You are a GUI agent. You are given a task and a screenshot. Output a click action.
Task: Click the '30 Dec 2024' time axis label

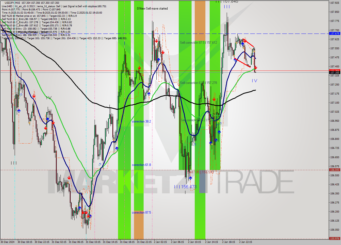8,242
